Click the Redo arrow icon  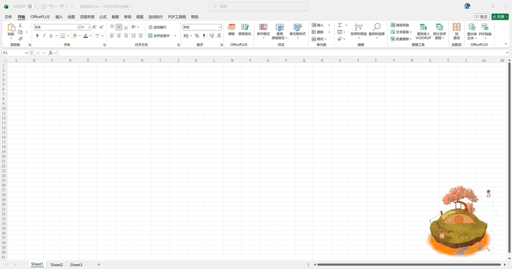pyautogui.click(x=62, y=6)
